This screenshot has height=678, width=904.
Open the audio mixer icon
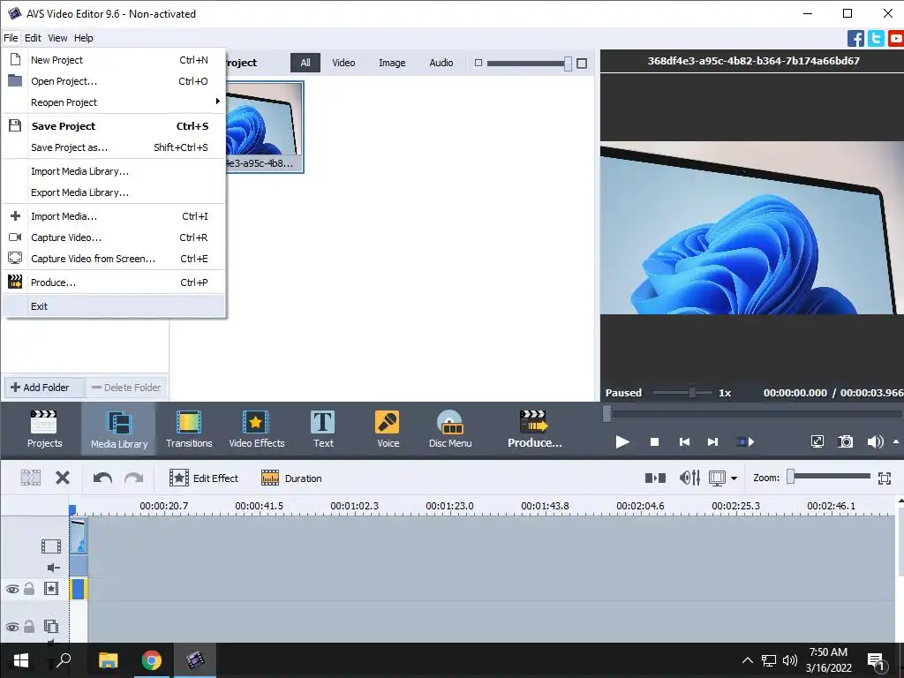pos(689,478)
